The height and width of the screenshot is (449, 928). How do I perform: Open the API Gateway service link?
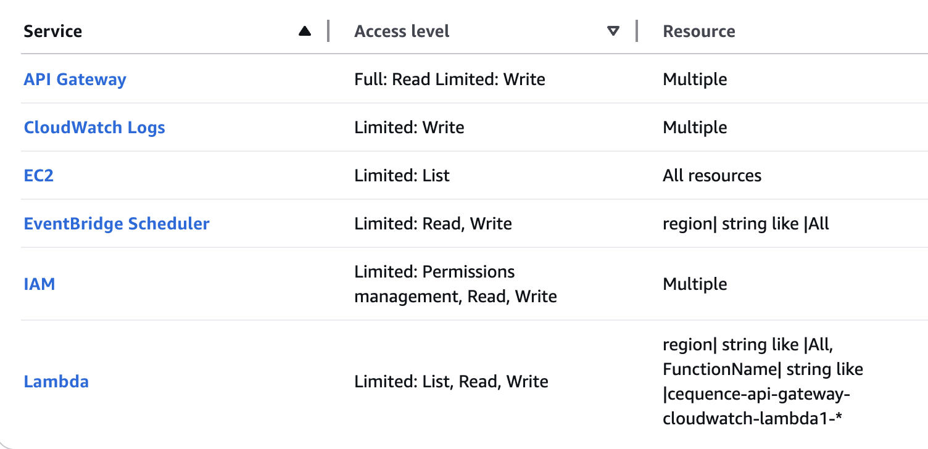click(x=75, y=80)
